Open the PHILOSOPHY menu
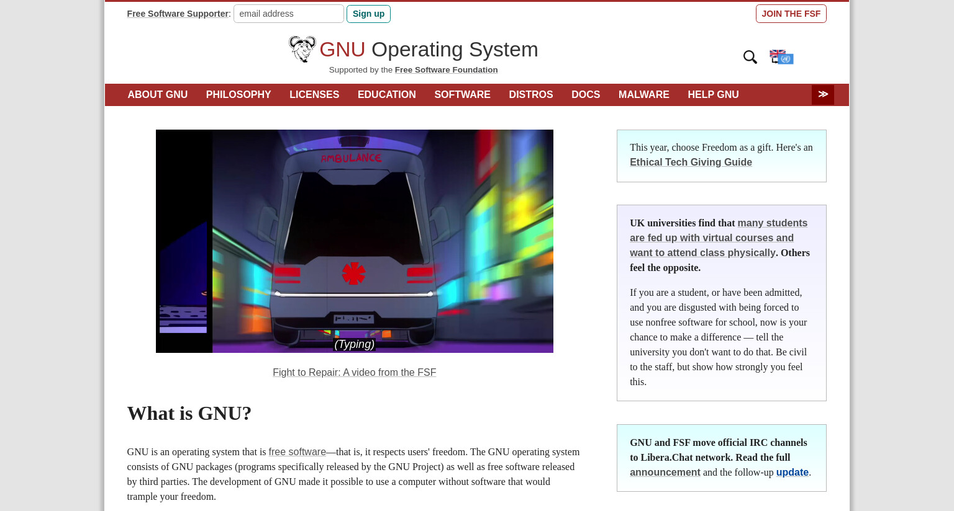 pyautogui.click(x=238, y=95)
